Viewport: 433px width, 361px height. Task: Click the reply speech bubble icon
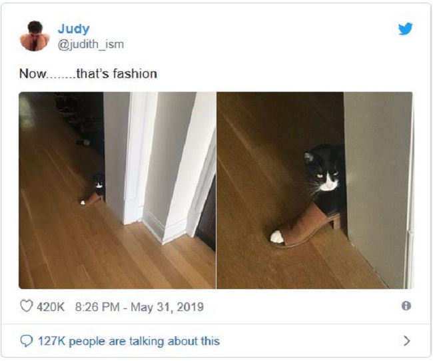27,341
